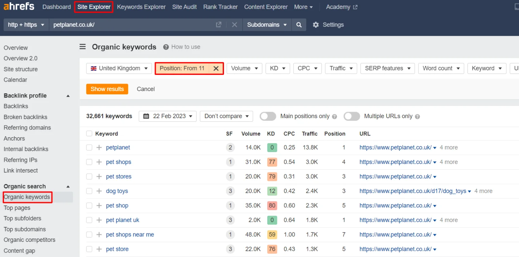
Task: Remove the Position: From 11 filter
Action: 216,68
